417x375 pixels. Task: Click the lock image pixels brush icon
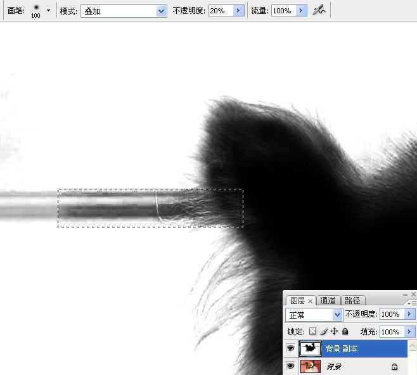pyautogui.click(x=323, y=331)
